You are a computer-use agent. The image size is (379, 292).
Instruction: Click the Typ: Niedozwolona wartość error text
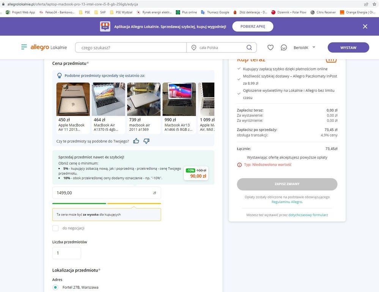click(x=267, y=165)
